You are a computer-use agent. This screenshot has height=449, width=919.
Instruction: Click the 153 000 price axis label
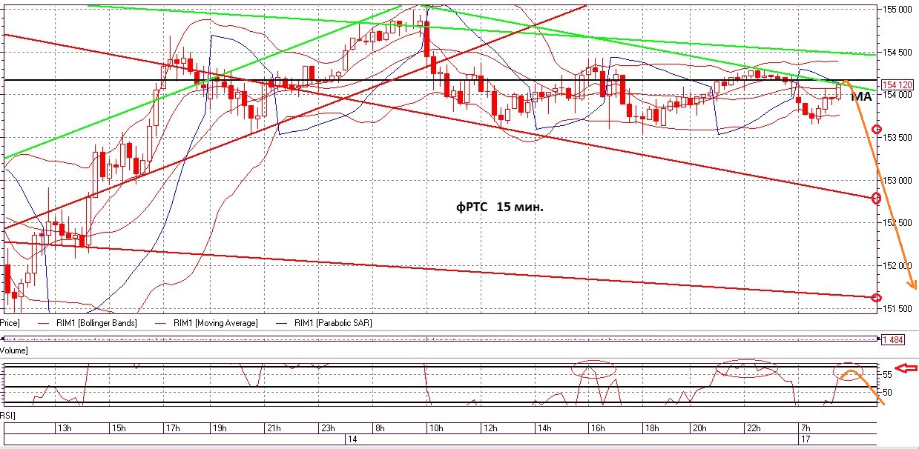coord(897,180)
